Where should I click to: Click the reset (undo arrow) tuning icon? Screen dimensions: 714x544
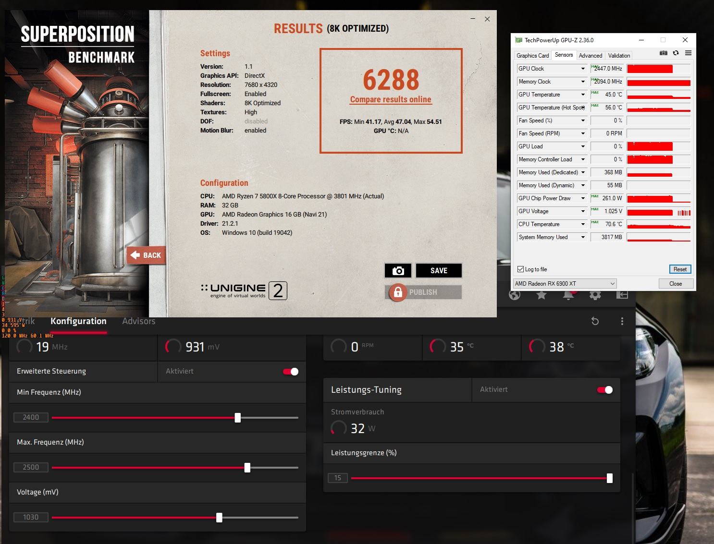pyautogui.click(x=595, y=321)
